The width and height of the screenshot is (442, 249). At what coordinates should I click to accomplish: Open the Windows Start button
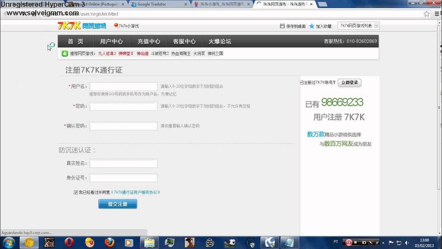pyautogui.click(x=8, y=242)
